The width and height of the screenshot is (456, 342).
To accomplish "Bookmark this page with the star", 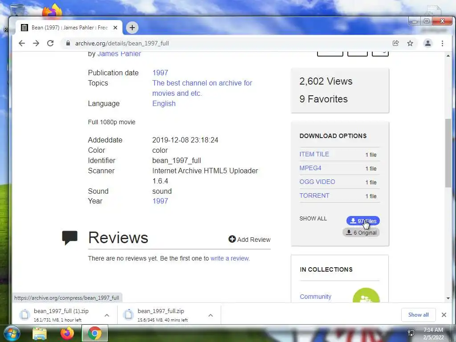I will [x=410, y=43].
